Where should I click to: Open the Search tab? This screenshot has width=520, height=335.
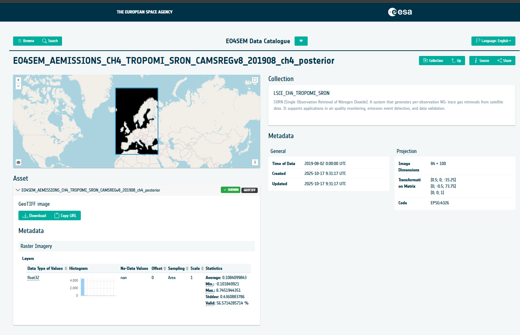click(x=50, y=41)
